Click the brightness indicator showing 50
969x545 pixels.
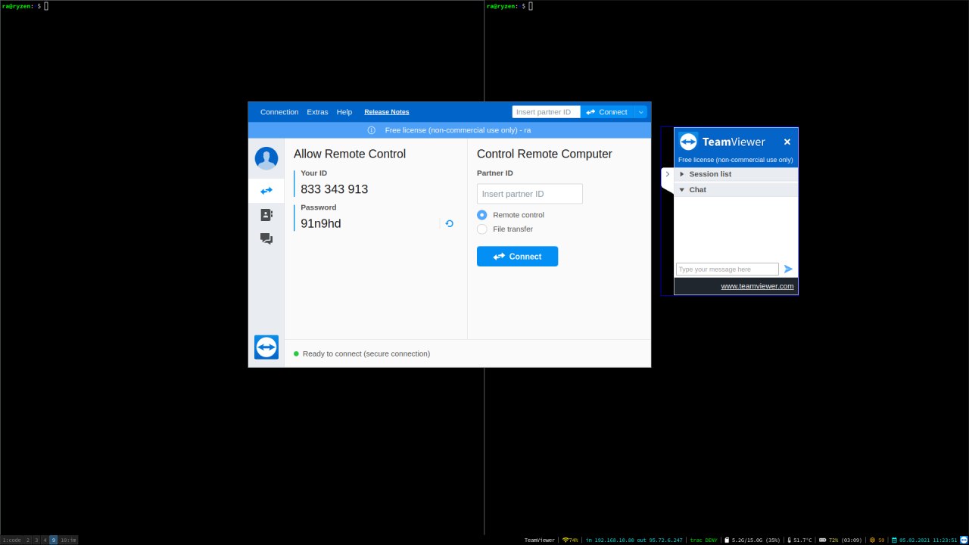point(877,540)
